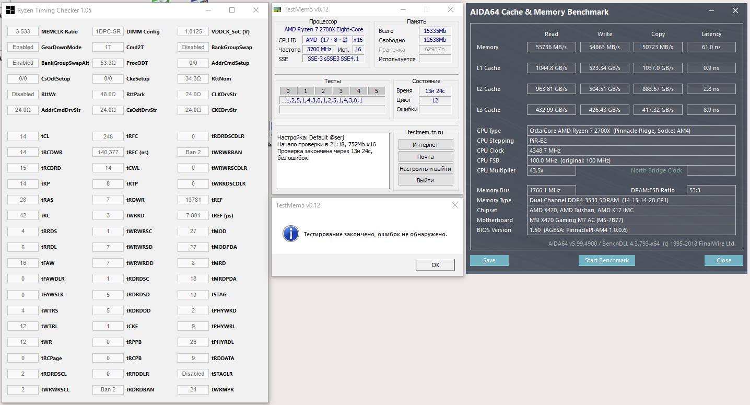Select test cell 3 in Тесты grid

pyautogui.click(x=341, y=91)
